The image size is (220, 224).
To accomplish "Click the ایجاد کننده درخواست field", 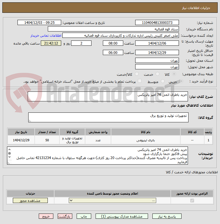I will coord(121,36).
